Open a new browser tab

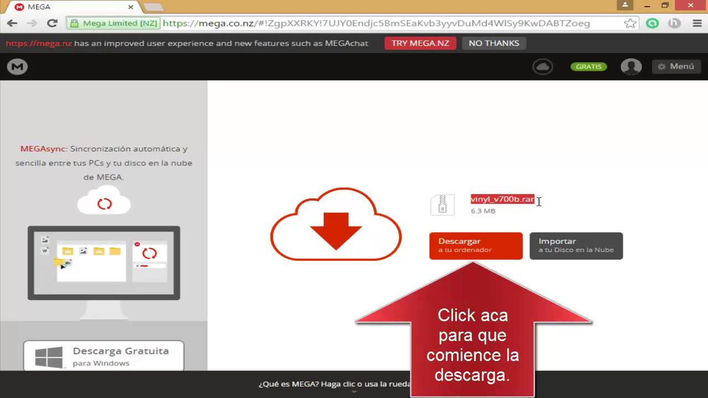point(153,7)
